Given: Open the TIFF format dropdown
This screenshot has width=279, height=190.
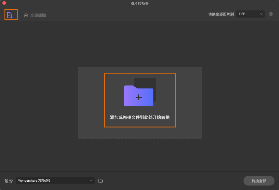Looking at the screenshot, I should (x=250, y=14).
